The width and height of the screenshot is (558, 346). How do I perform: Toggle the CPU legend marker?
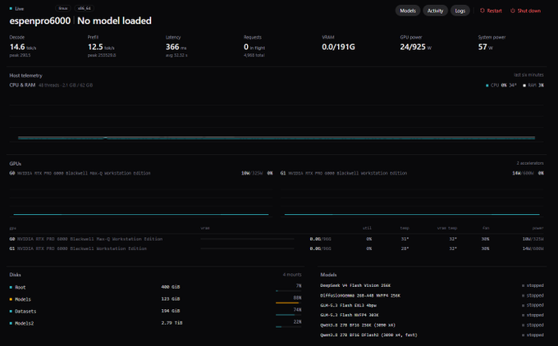coord(487,85)
